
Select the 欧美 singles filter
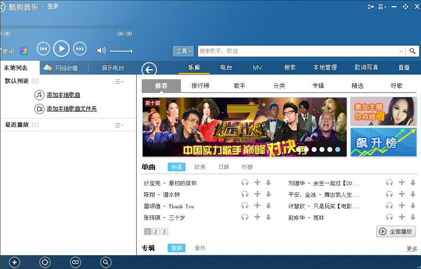[x=200, y=167]
